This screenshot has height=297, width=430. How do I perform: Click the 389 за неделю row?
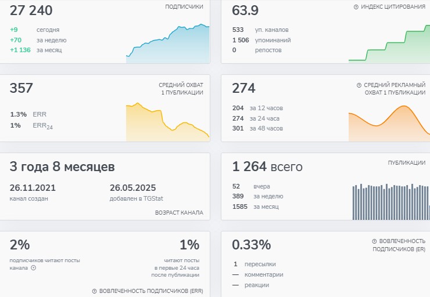[x=257, y=196]
